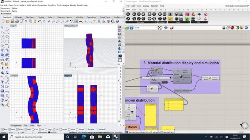
Task: Click the Copy icon in Rhino toolbar
Action: [30, 21]
